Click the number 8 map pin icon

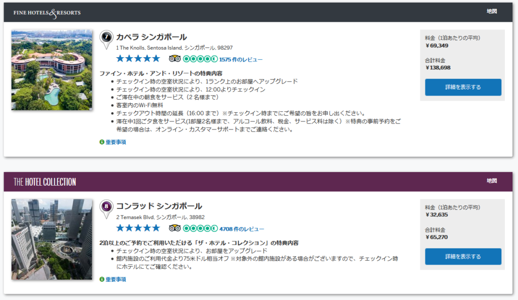pyautogui.click(x=106, y=207)
